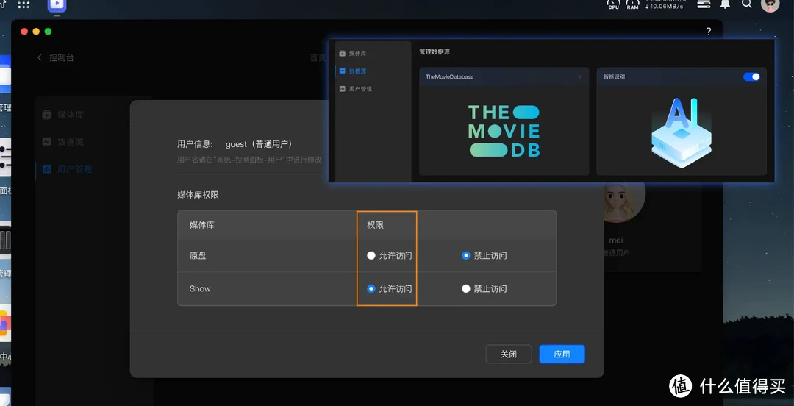This screenshot has width=794, height=406.
Task: Open the user avatar menu
Action: [x=770, y=4]
